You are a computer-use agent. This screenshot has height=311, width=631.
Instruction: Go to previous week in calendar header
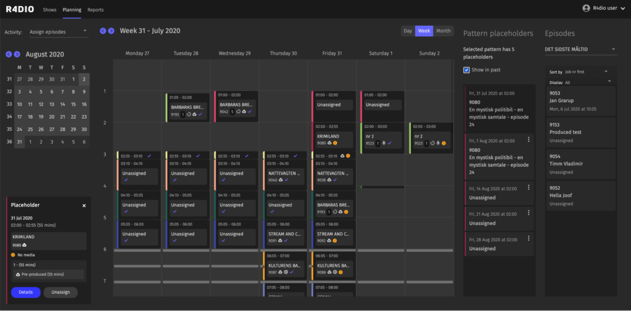click(103, 31)
